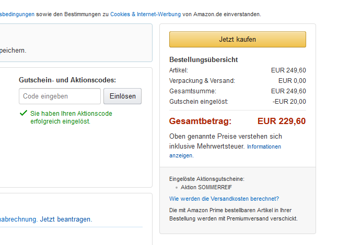Click the Eingelöste Aktionsgutscheine label
The image size is (361, 245).
click(x=207, y=179)
